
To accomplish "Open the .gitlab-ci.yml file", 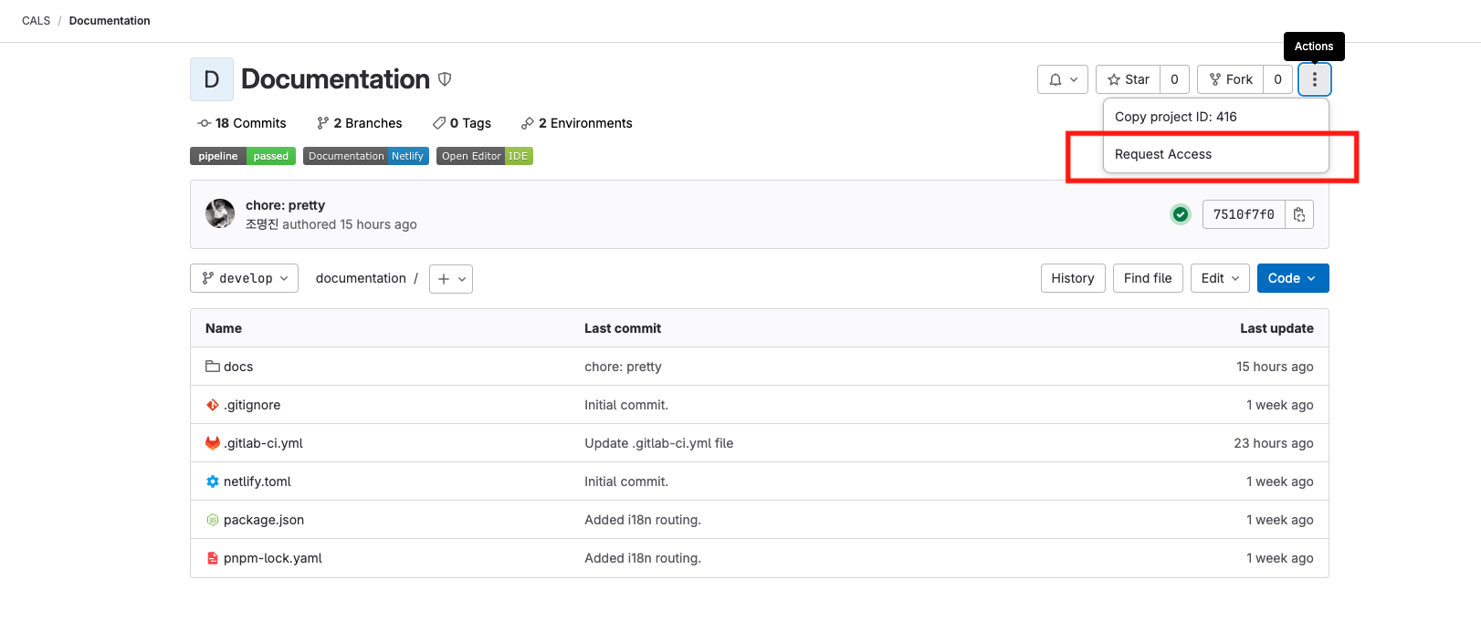I will coord(263,443).
